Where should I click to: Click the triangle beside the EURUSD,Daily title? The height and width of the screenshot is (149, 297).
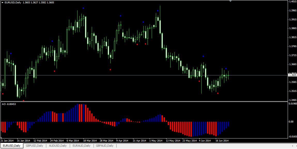(2, 3)
